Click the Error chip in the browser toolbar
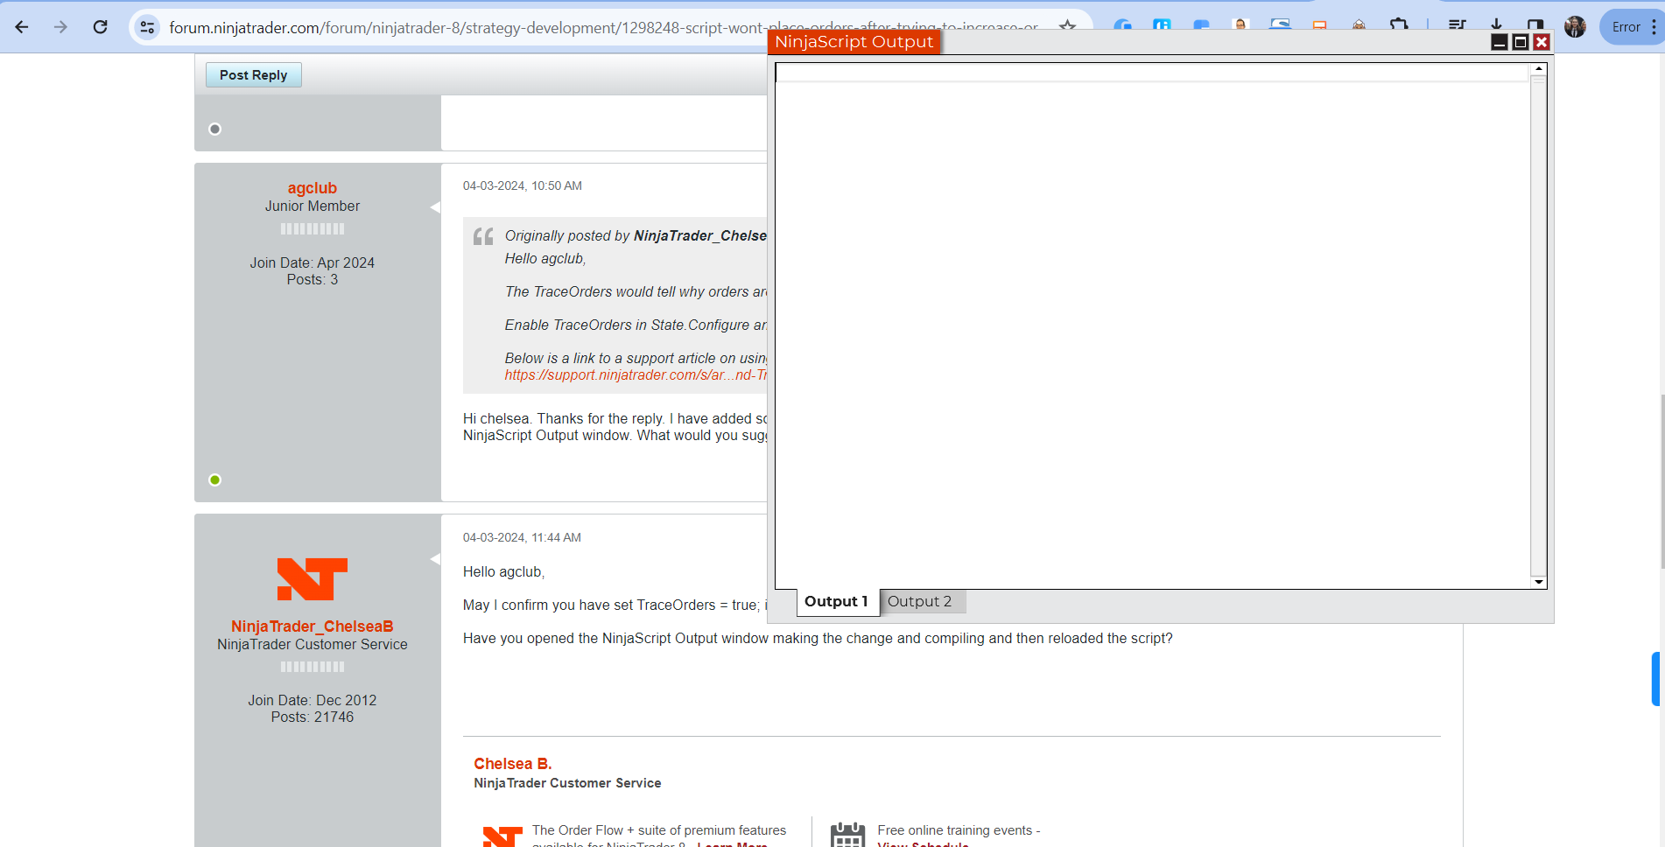Viewport: 1665px width, 847px height. coord(1626,27)
